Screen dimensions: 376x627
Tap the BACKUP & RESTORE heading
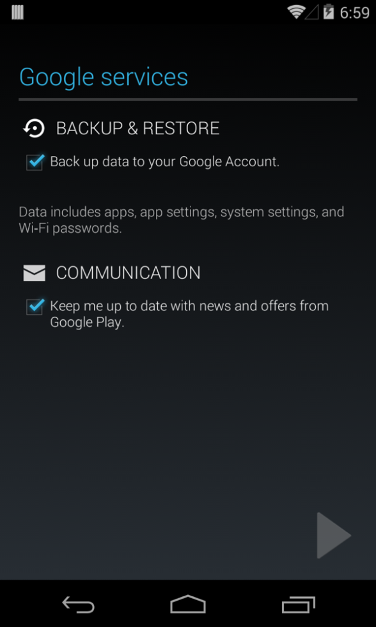pos(138,129)
